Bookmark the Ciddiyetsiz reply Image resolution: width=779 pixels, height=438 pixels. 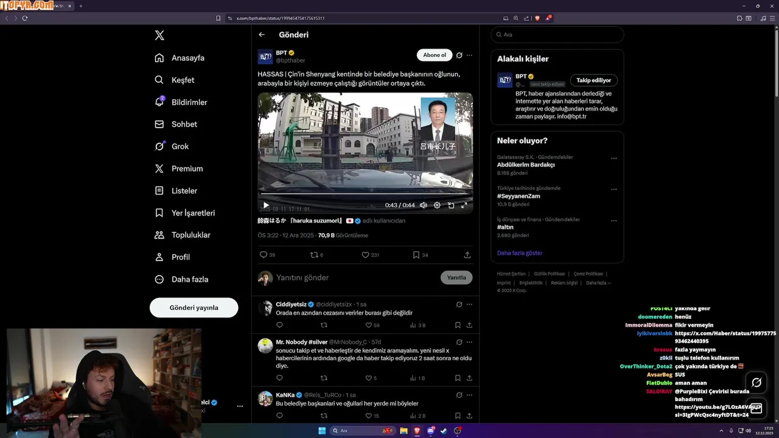click(458, 325)
